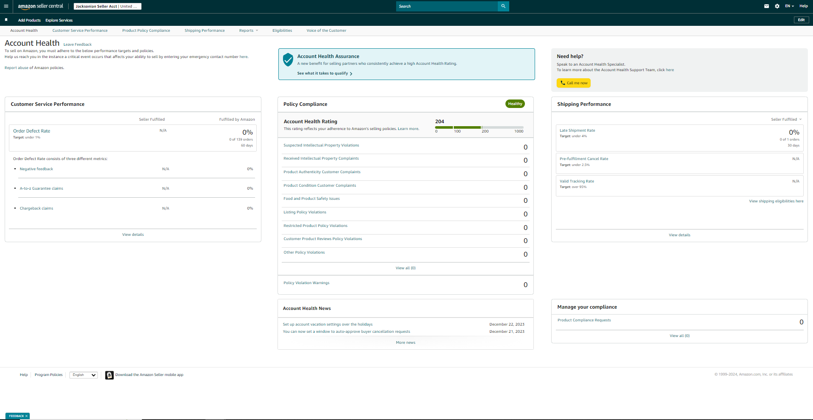Click Add Products in the top bar

tap(29, 20)
